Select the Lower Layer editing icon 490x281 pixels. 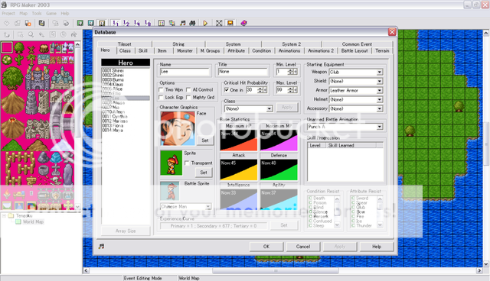[x=80, y=23]
